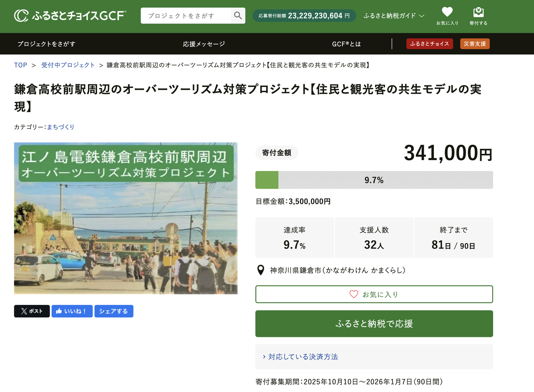Click the red ふるさとチョイス button

(429, 44)
